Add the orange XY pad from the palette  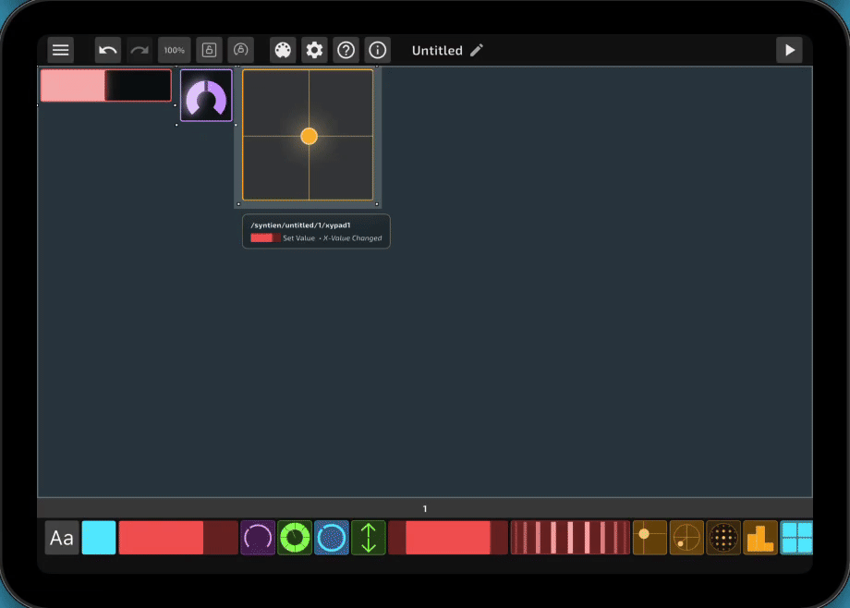pos(650,538)
